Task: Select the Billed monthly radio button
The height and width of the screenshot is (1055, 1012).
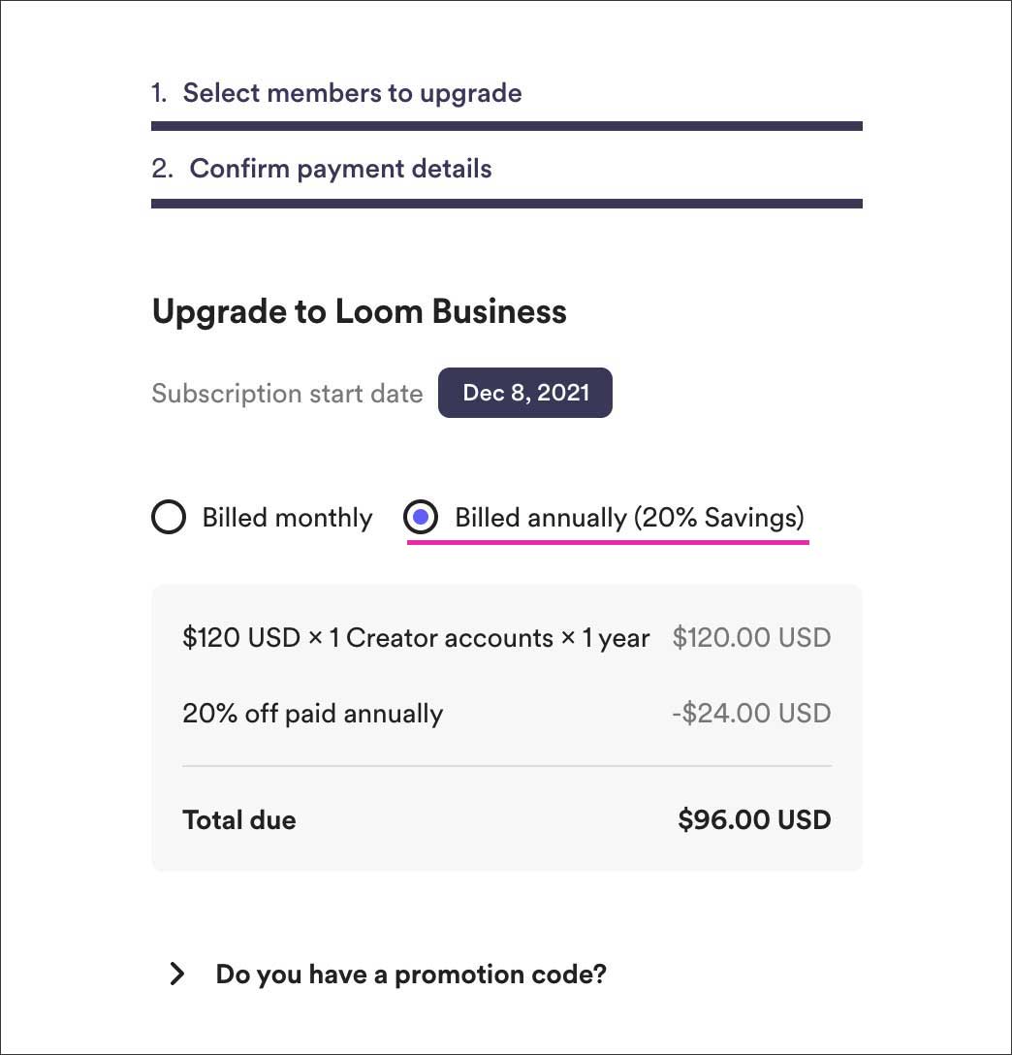Action: click(169, 518)
